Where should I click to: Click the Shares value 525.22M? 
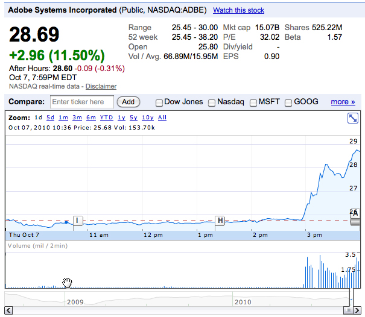pyautogui.click(x=327, y=28)
